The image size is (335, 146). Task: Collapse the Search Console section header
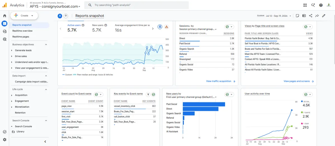(46, 120)
